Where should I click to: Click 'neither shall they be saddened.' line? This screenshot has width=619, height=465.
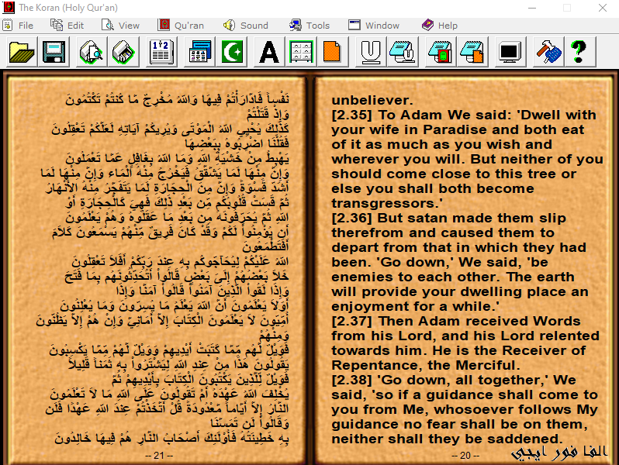coord(447,439)
